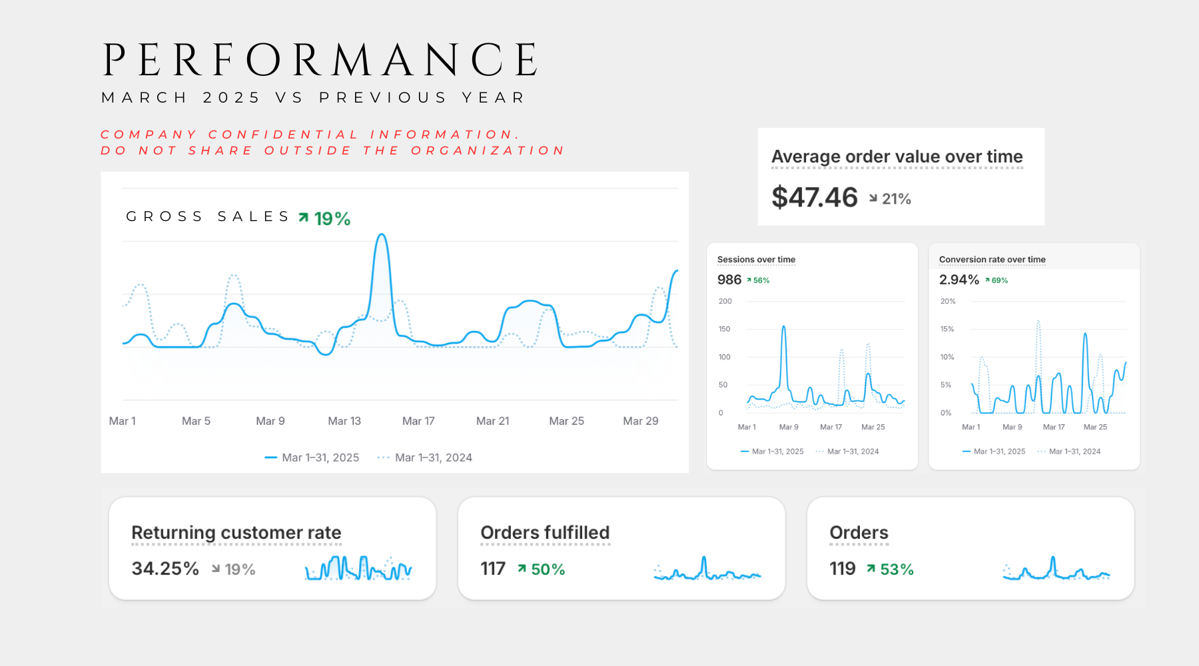Click the PERFORMANCE heading

[x=321, y=60]
